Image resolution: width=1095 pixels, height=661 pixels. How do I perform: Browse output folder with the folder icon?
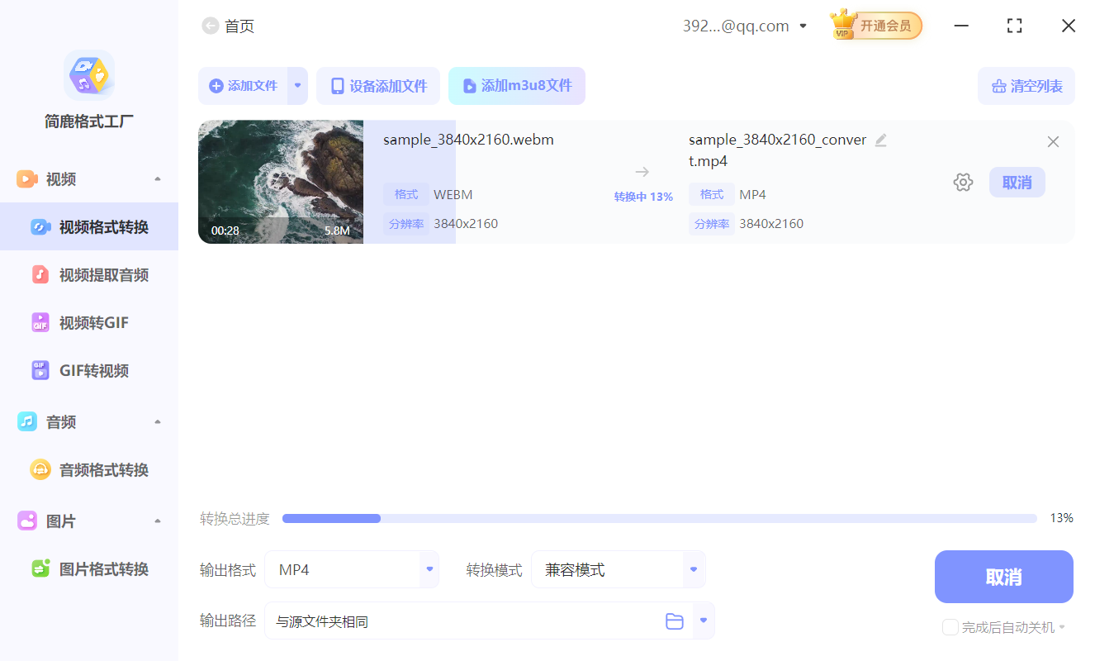[x=674, y=621]
